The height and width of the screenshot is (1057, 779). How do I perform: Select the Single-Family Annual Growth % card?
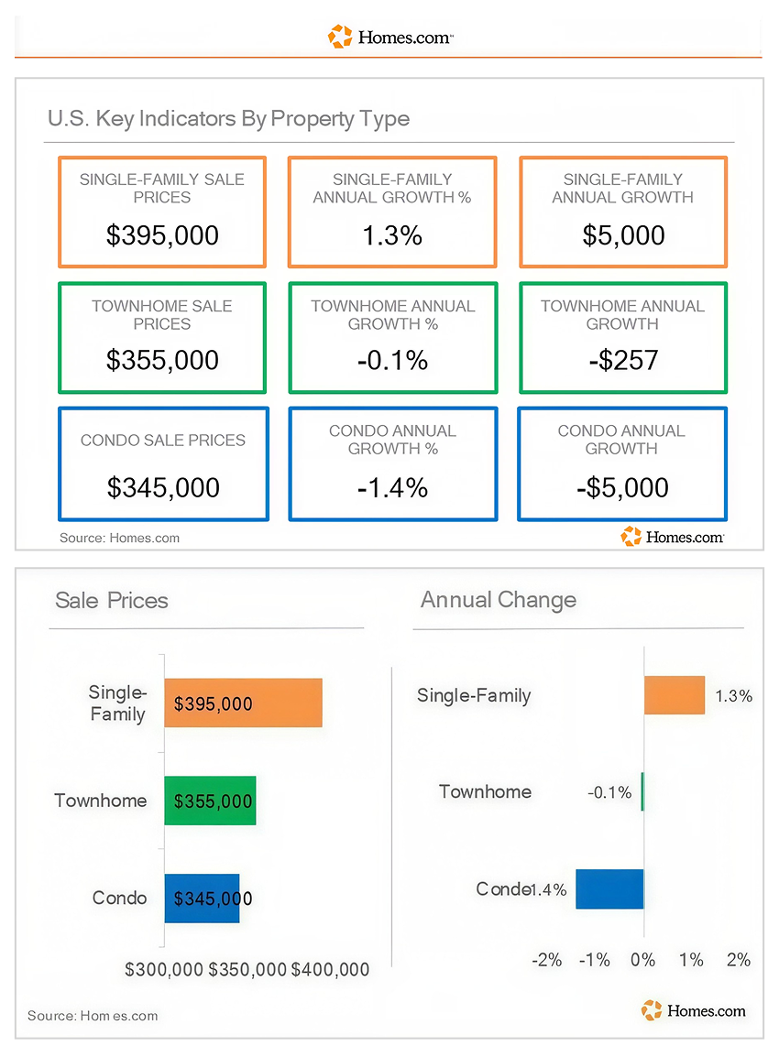[392, 212]
